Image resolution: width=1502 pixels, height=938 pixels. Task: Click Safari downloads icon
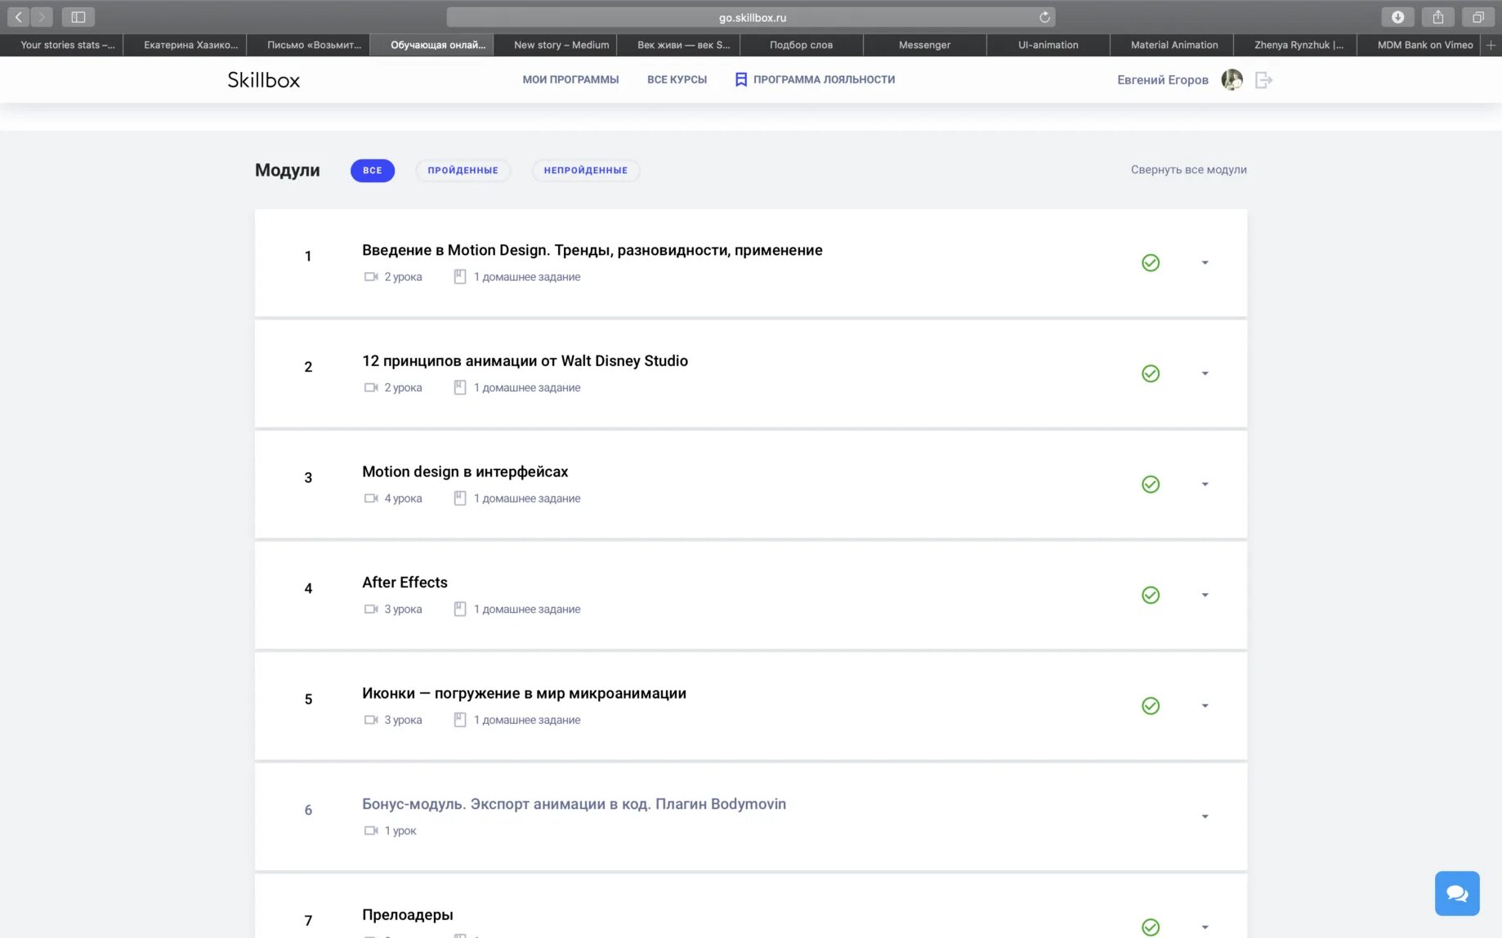point(1397,17)
